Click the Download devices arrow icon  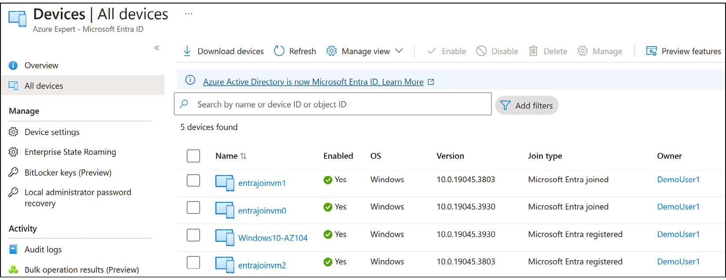point(187,51)
